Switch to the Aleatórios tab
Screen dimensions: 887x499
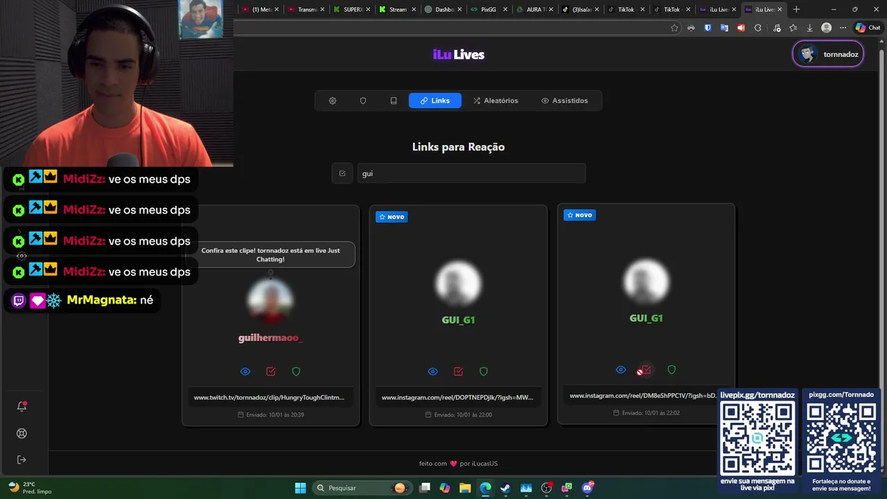point(495,100)
